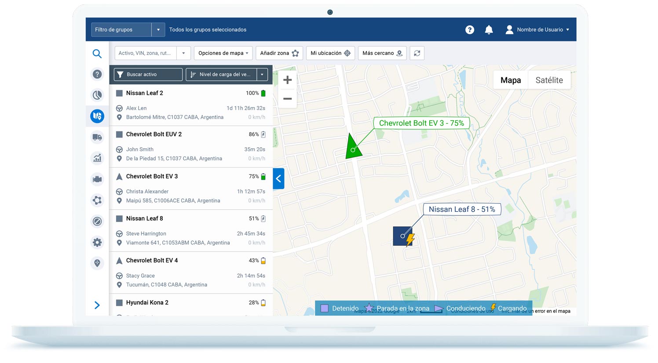Click Chevrolet Bolt EV 4 43% battery icon
The width and height of the screenshot is (658, 363).
(x=263, y=261)
